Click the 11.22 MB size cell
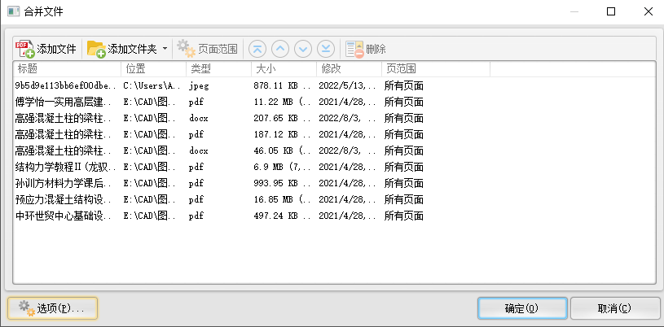This screenshot has height=327, width=664. [283, 102]
